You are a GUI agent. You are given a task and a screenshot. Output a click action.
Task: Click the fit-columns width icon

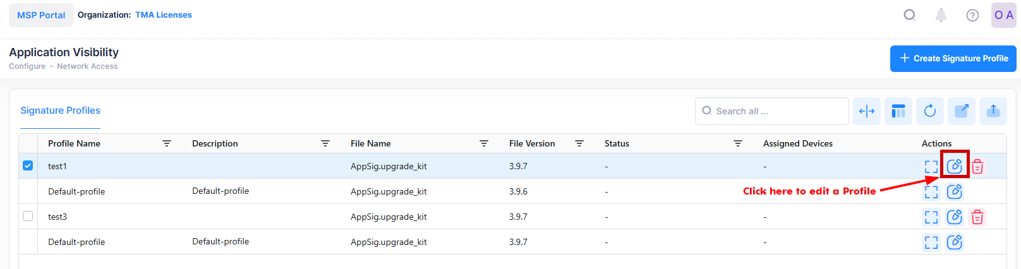[867, 111]
